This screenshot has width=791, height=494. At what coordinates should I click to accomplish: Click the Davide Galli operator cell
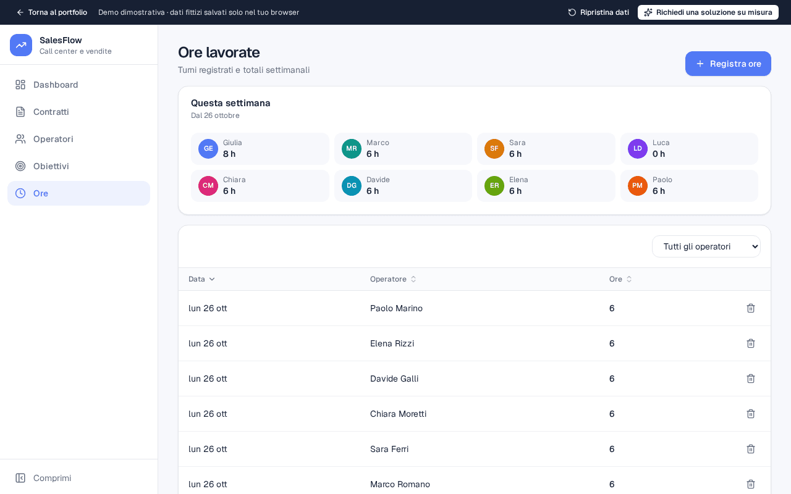point(394,379)
